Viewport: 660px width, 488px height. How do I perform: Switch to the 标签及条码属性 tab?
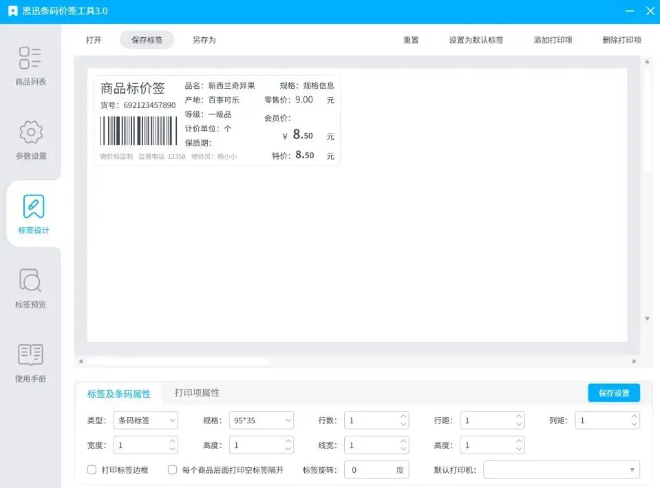tap(118, 394)
